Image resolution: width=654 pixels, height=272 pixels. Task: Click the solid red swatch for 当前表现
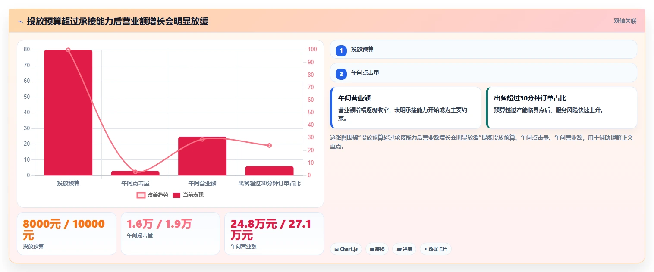[x=176, y=195]
